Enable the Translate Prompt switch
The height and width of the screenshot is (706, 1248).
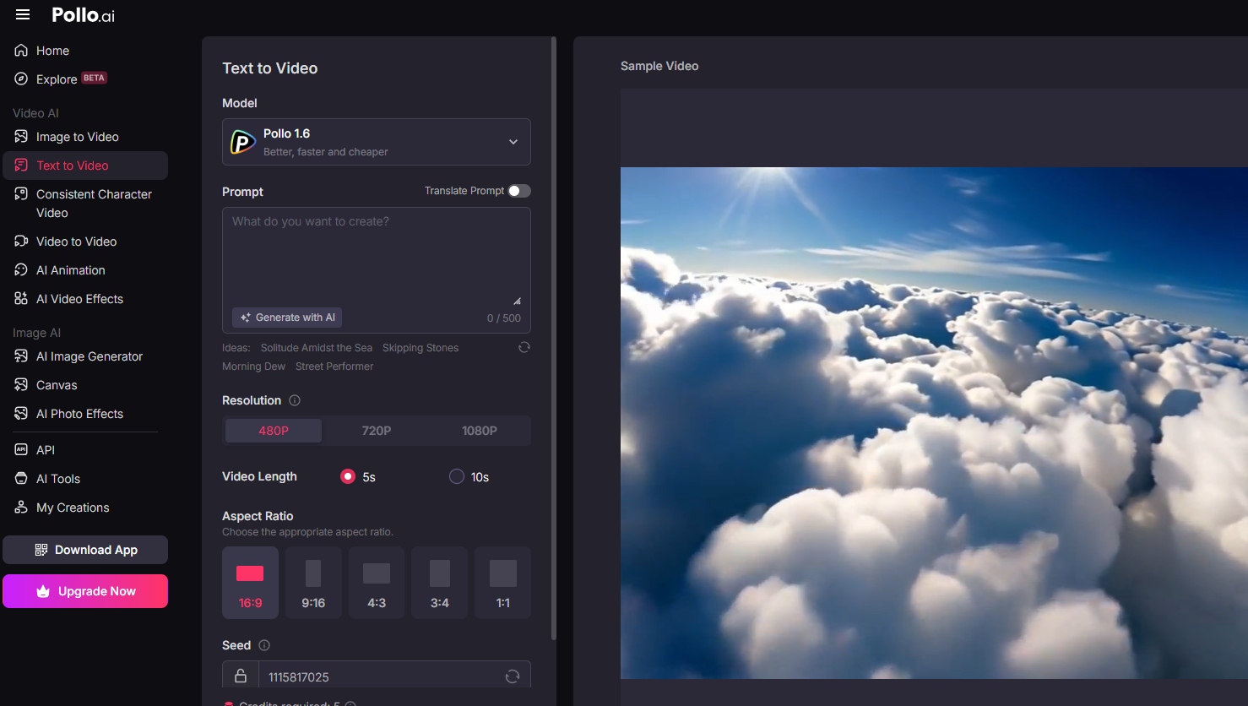[x=519, y=191]
